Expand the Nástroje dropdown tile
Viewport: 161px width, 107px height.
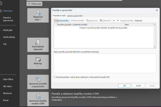coord(38,62)
